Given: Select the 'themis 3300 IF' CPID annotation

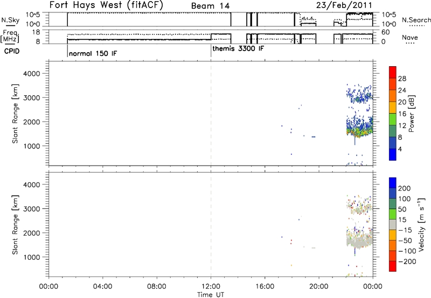Looking at the screenshot, I should (x=238, y=48).
